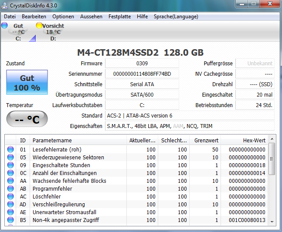Click the Puffergrösse field Unbekannt
The image size is (282, 232).
coord(255,64)
